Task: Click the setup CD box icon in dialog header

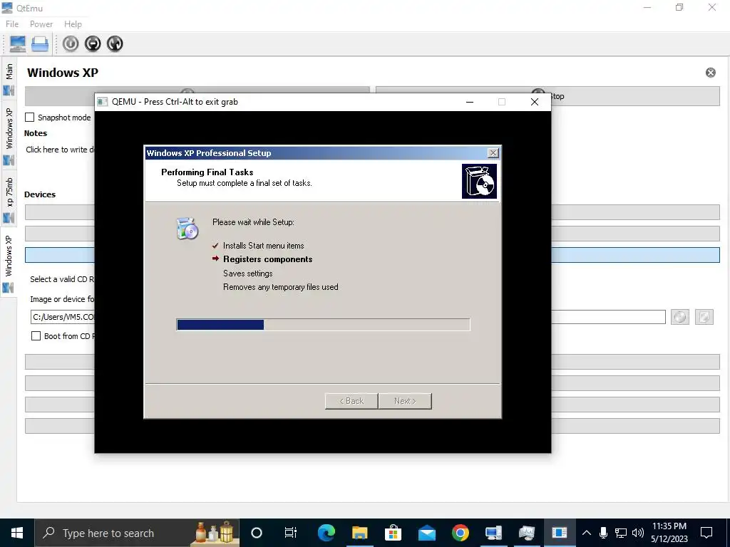Action: [x=479, y=181]
